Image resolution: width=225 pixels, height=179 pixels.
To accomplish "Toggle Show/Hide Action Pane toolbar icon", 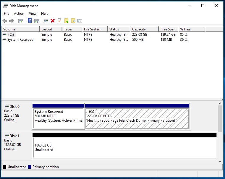I will [x=37, y=21].
